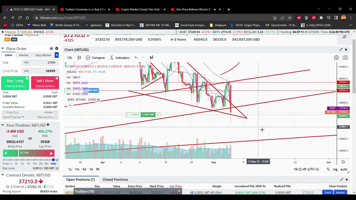Open more order types blue dropdown
Screen dimensions: 356x200
[x=56, y=55]
